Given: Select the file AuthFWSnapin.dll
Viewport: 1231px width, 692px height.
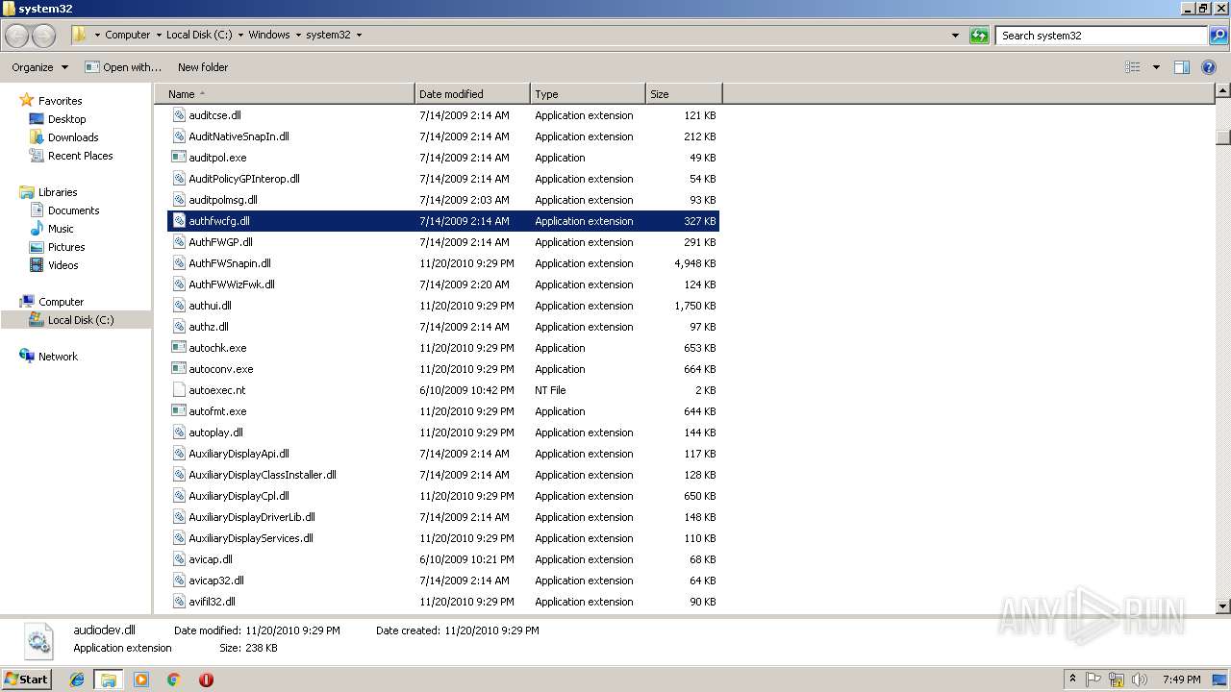Looking at the screenshot, I should [444, 263].
